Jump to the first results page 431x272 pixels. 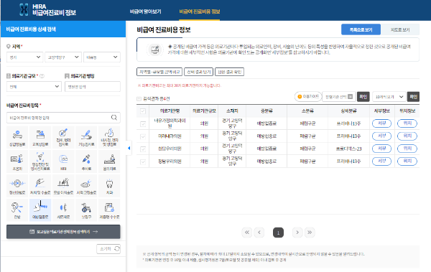[247, 233]
